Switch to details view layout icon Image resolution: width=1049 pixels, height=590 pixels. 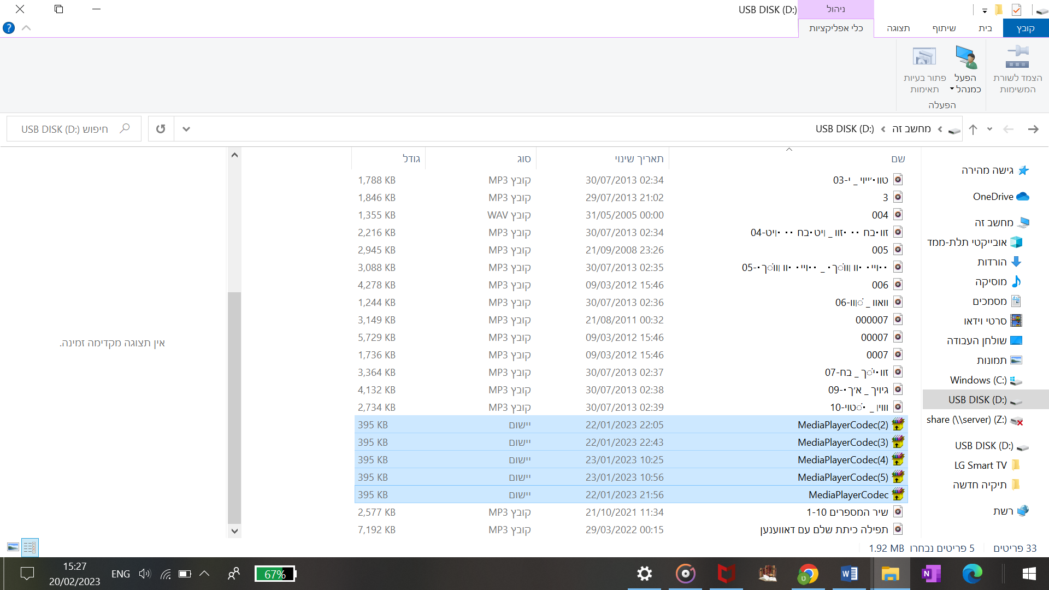[x=30, y=547]
